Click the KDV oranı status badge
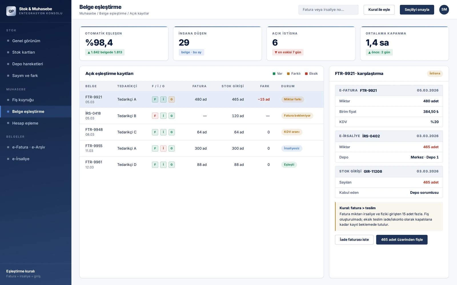 [x=292, y=132]
